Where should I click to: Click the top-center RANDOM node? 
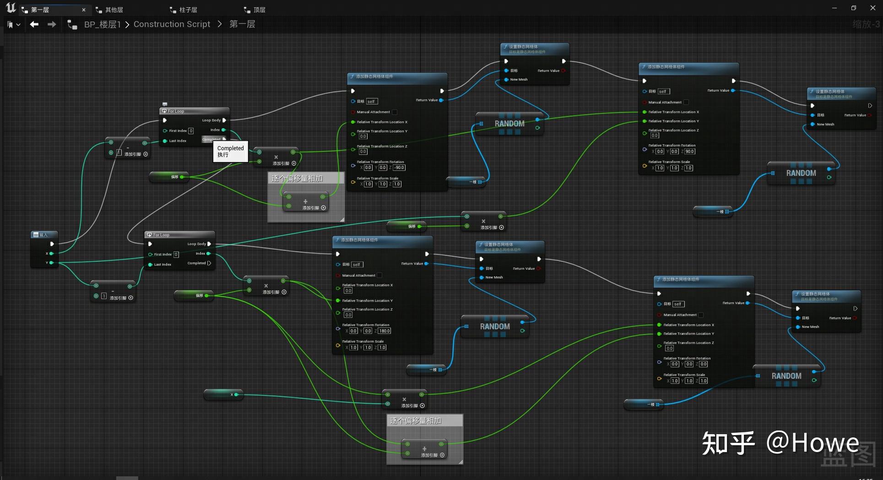(509, 124)
